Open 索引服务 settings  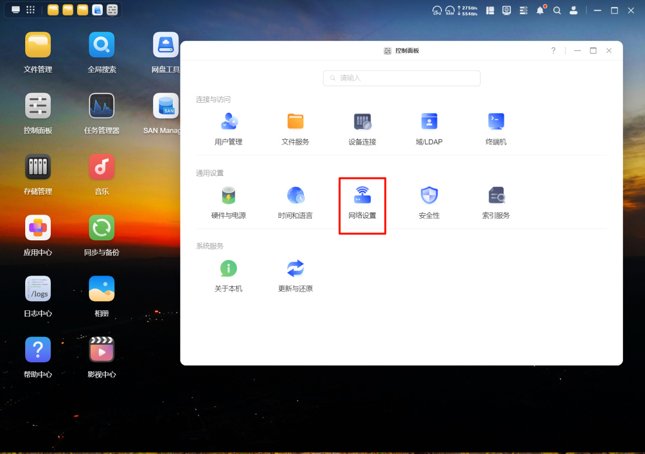[496, 202]
